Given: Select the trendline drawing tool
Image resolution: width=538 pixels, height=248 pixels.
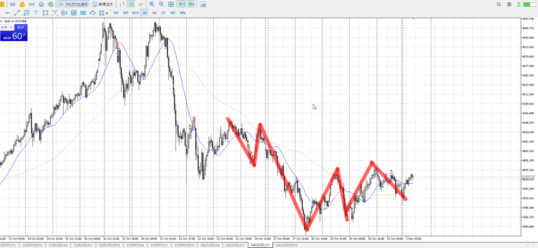Looking at the screenshot, I should (17, 13).
